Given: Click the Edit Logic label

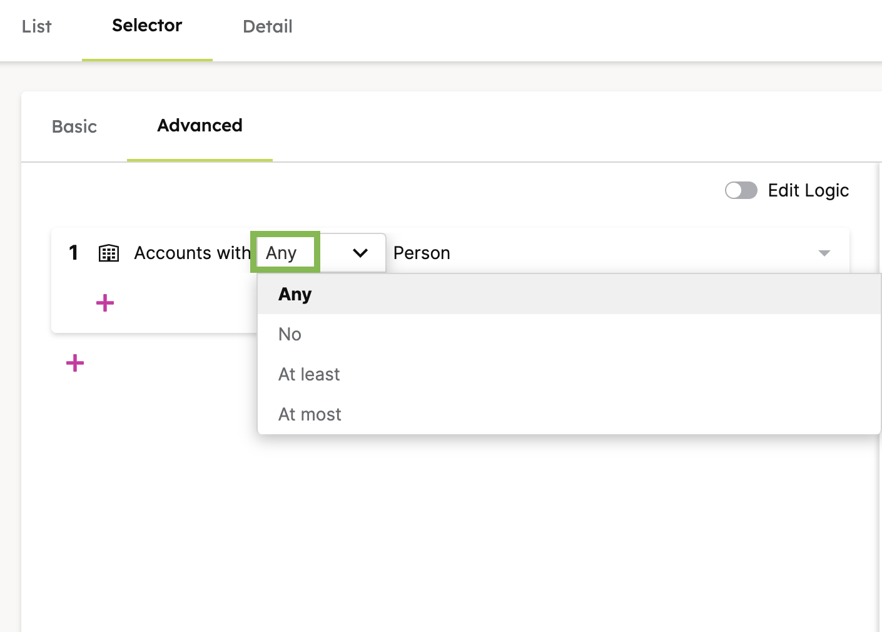Looking at the screenshot, I should pyautogui.click(x=808, y=190).
